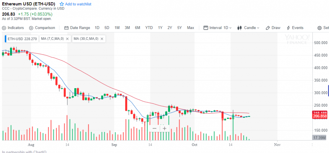Image resolution: width=329 pixels, height=153 pixels.
Task: Click the 17.39M volume label
Action: [x=320, y=137]
